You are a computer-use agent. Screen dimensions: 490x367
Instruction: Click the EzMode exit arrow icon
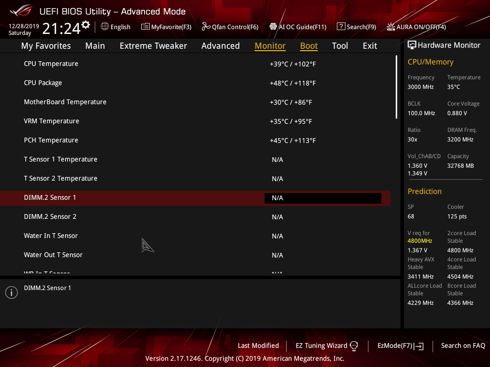click(x=419, y=346)
